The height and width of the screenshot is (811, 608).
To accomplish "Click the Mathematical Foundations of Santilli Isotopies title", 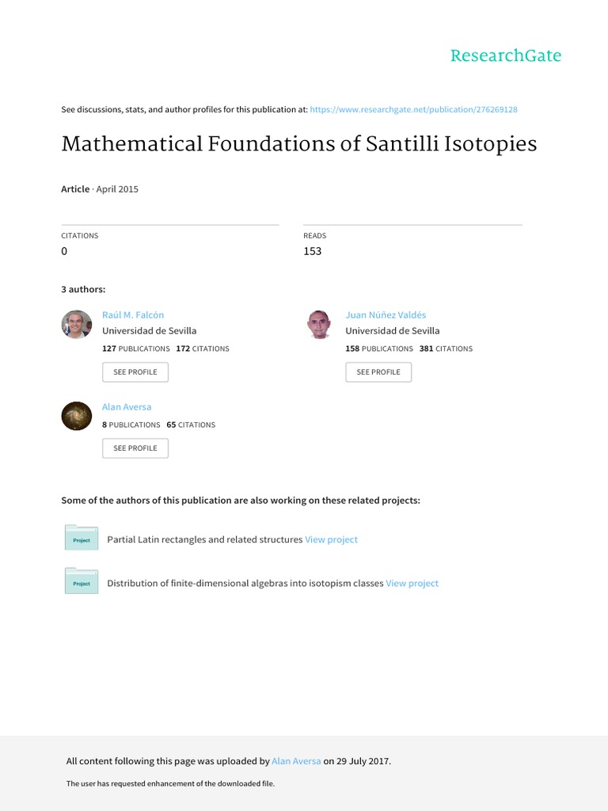I will 299,144.
